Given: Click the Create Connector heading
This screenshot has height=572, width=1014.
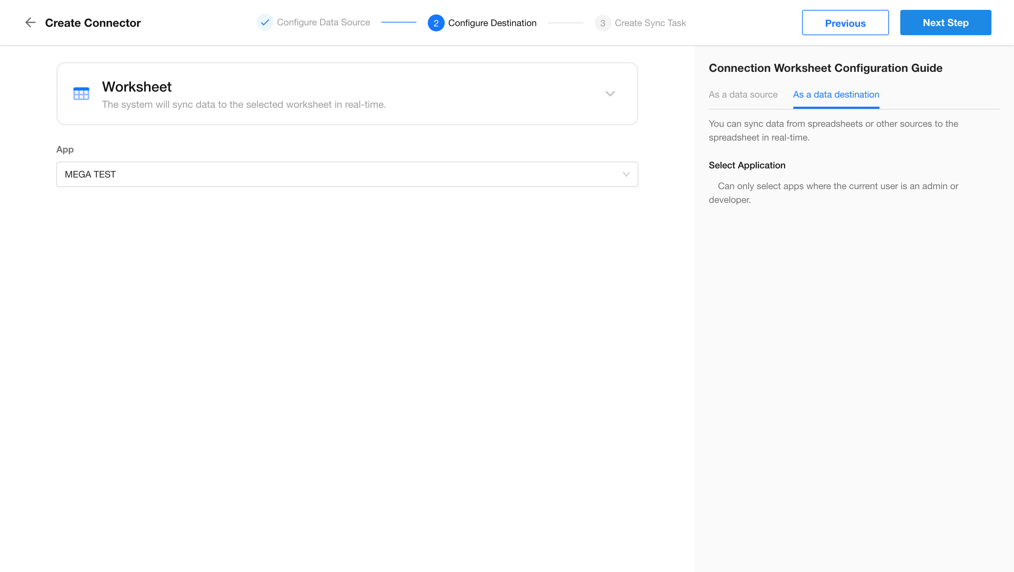Looking at the screenshot, I should [93, 23].
